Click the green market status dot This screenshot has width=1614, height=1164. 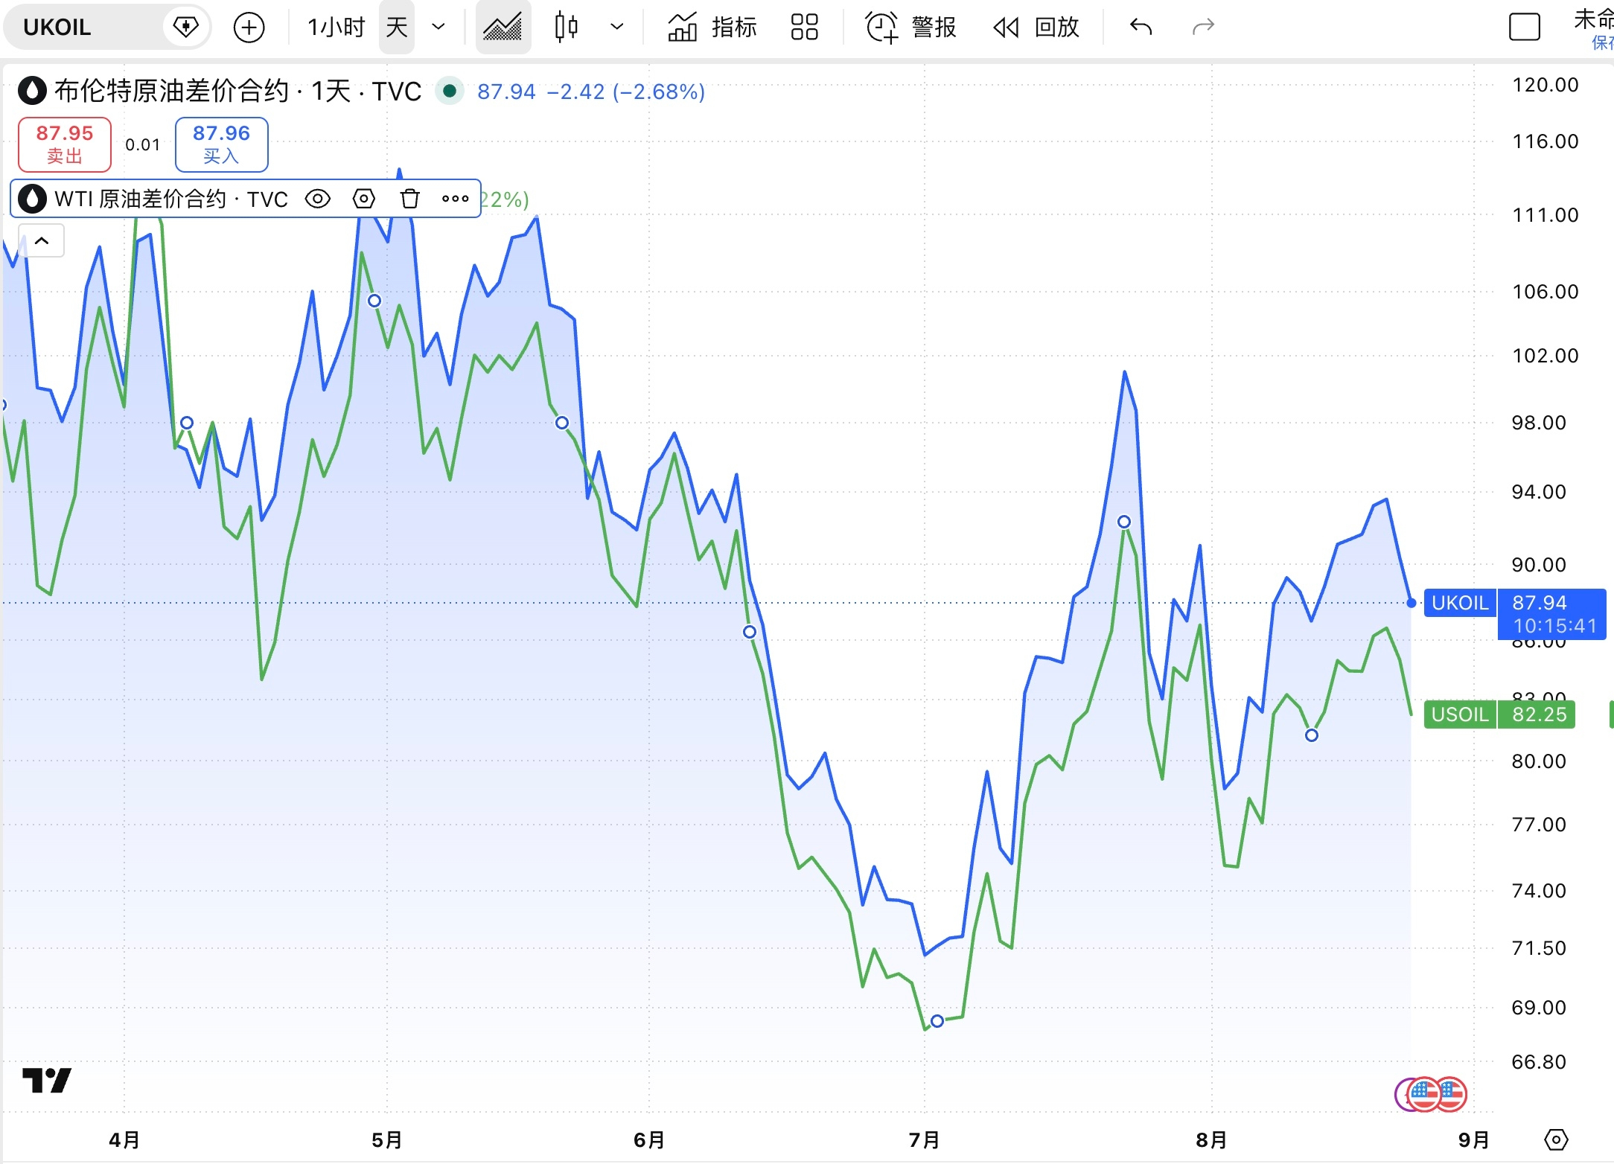click(450, 91)
